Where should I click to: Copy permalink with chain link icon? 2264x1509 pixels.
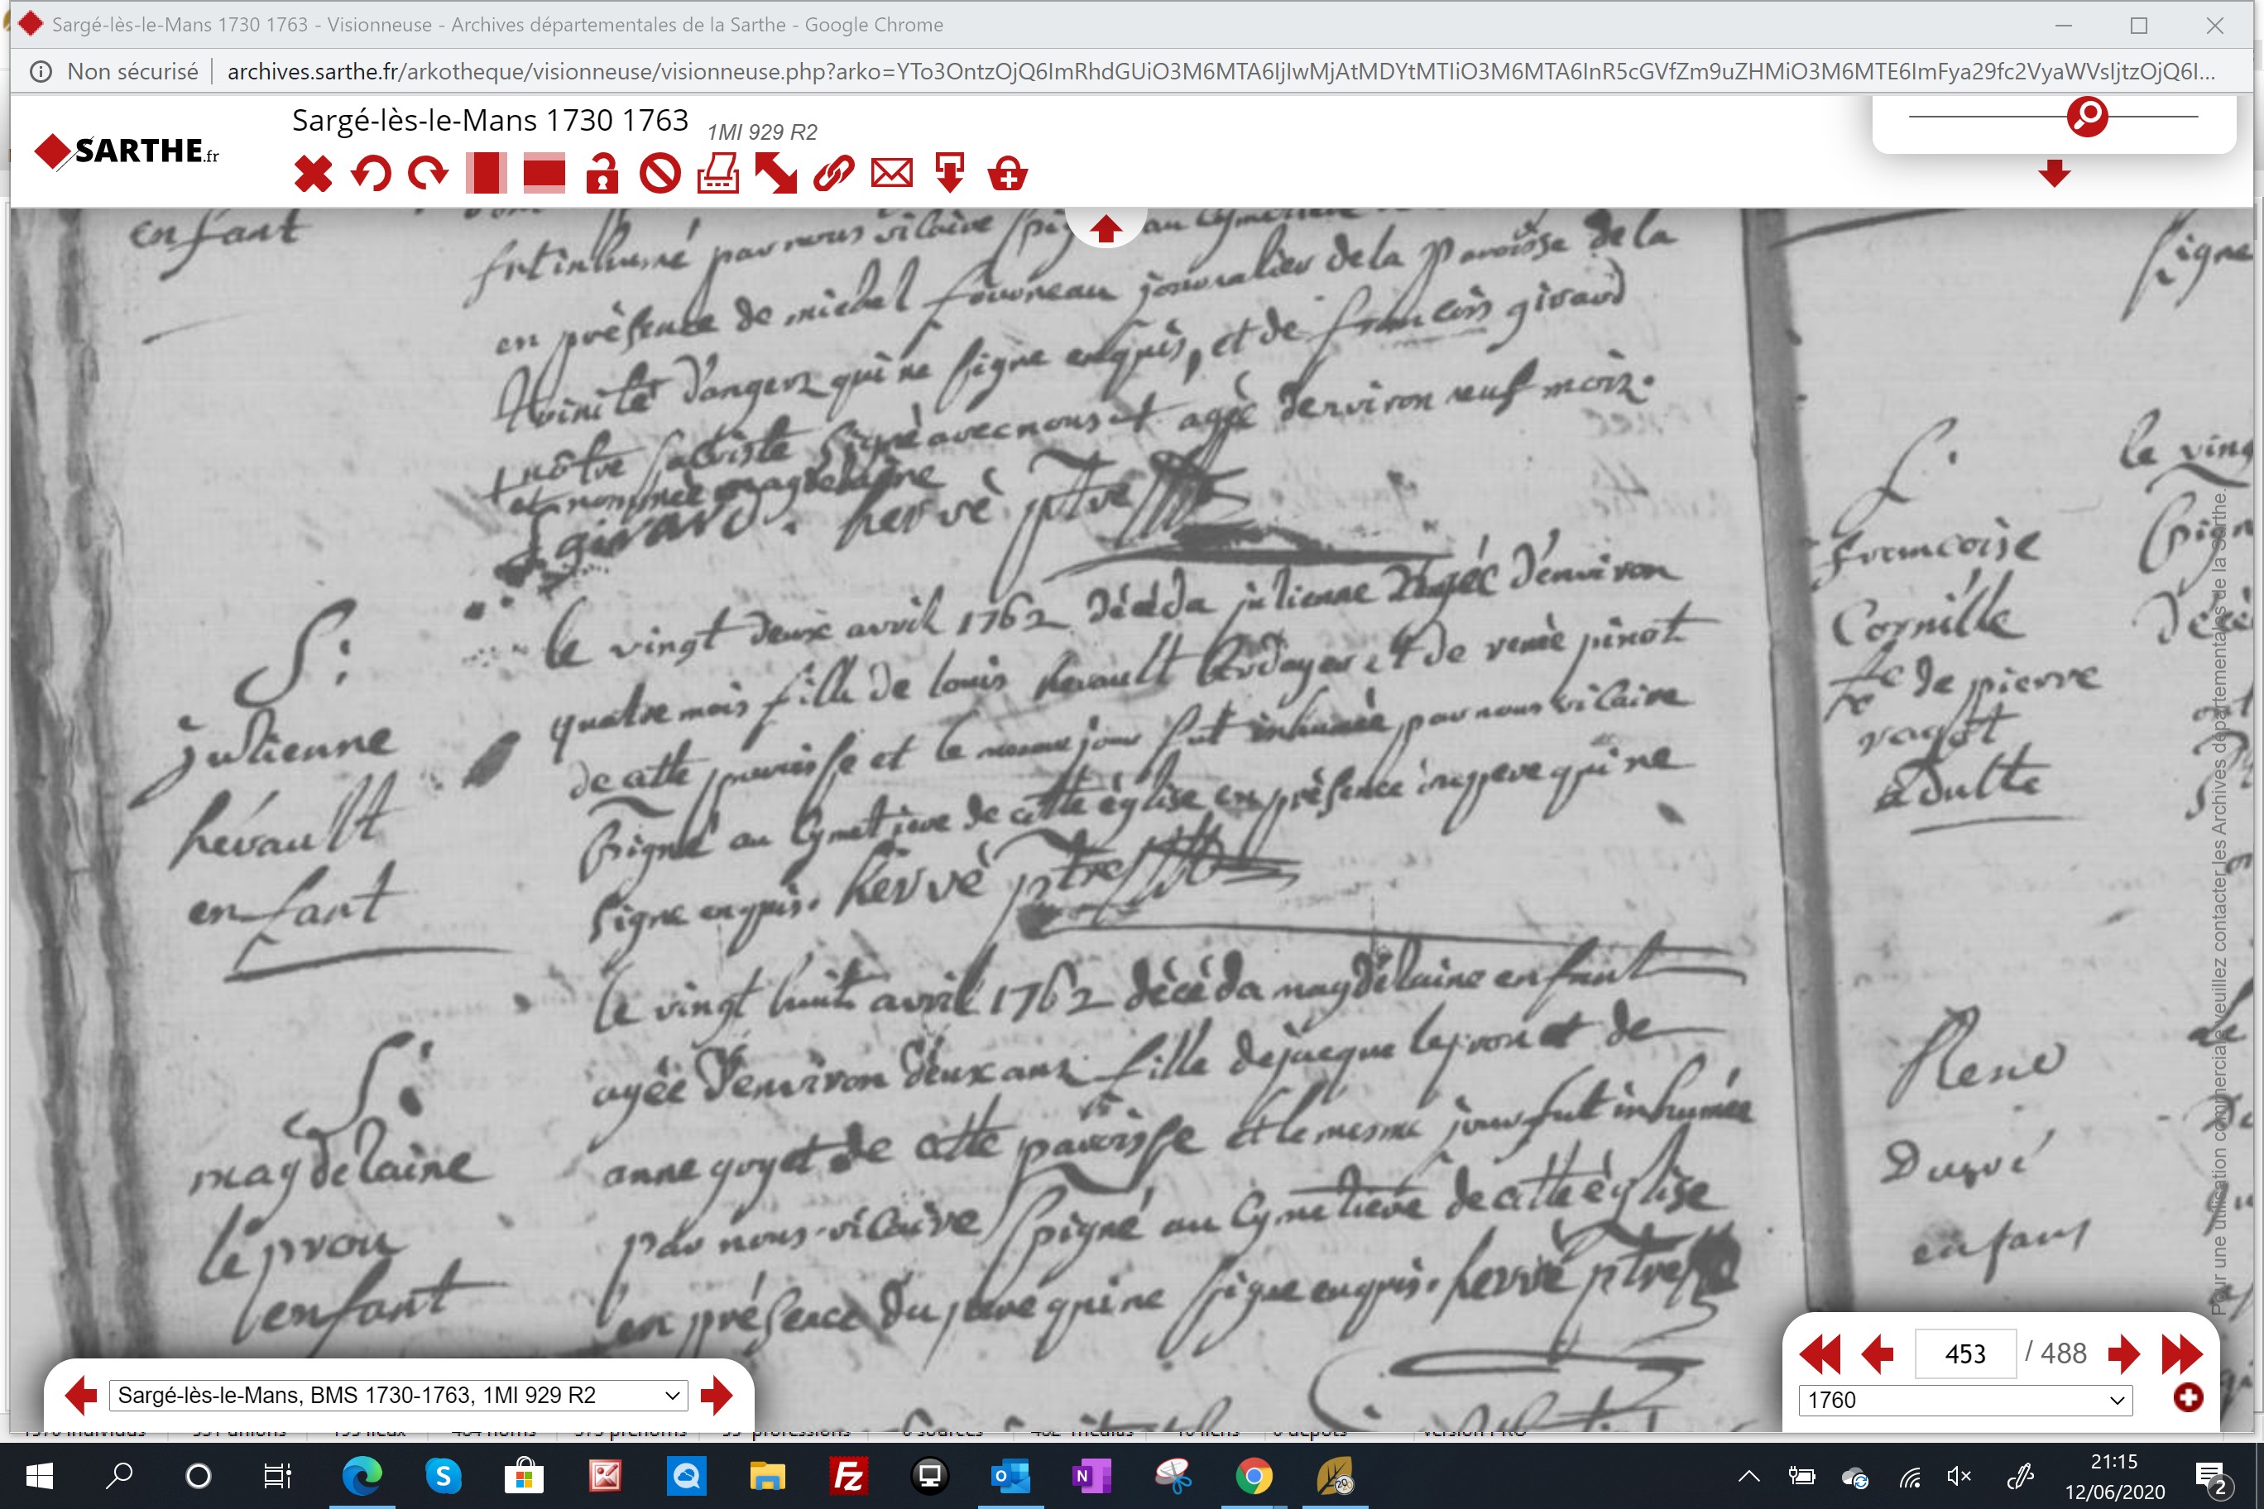(833, 175)
